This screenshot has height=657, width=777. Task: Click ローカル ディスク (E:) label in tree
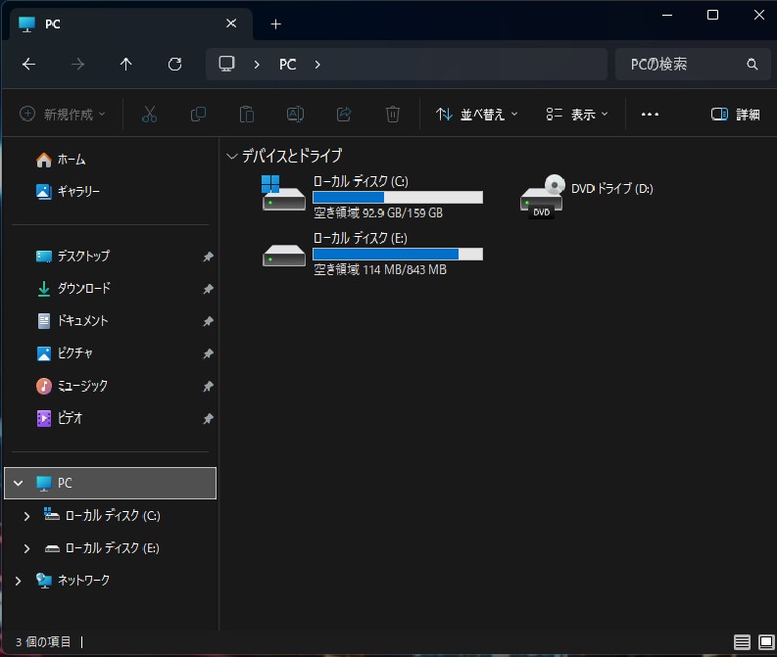click(x=113, y=548)
